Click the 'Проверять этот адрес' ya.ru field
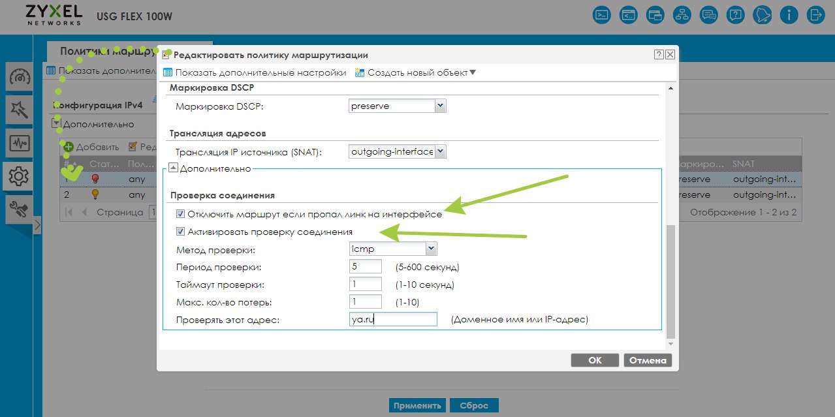 pos(393,320)
